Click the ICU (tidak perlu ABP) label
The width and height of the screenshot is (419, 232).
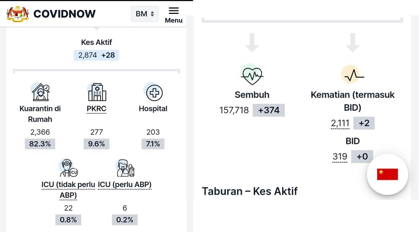(x=68, y=190)
